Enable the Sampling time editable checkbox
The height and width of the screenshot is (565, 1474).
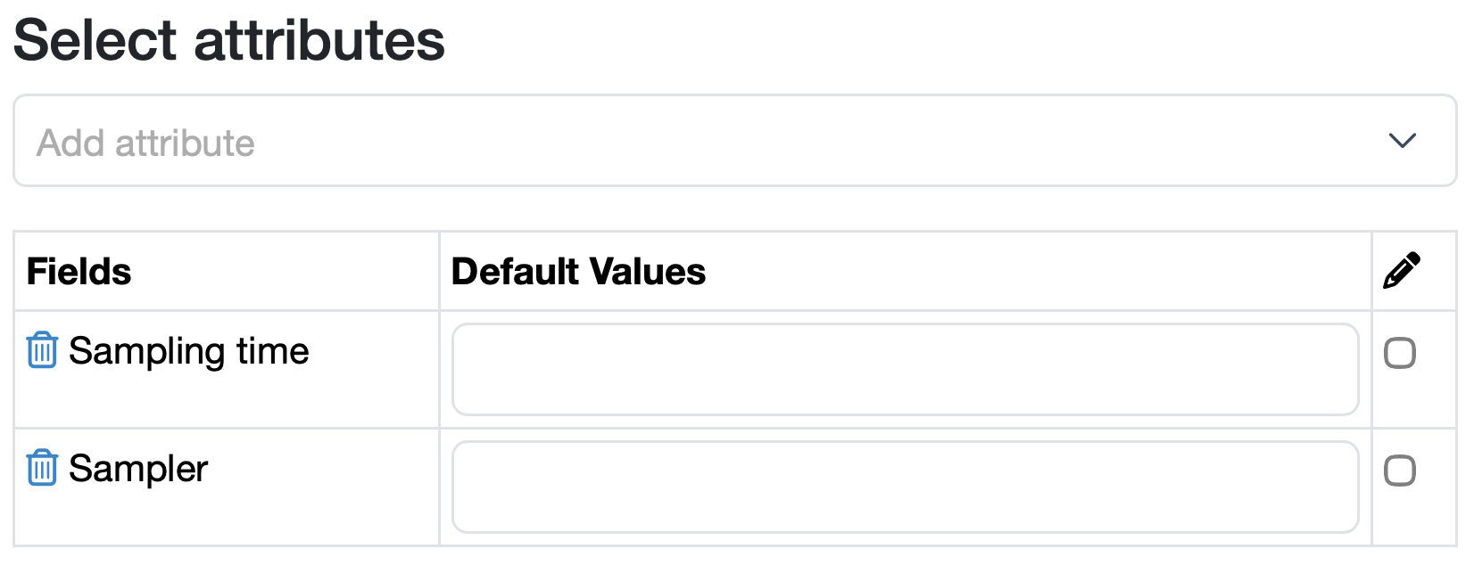(1399, 353)
